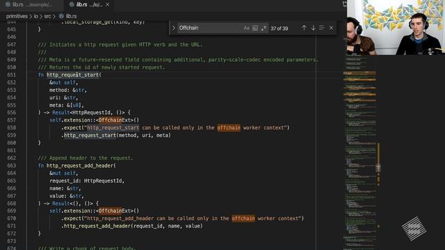Viewport: 445px width, 250px height.
Task: Click the io breadcrumb
Action: tap(35, 16)
